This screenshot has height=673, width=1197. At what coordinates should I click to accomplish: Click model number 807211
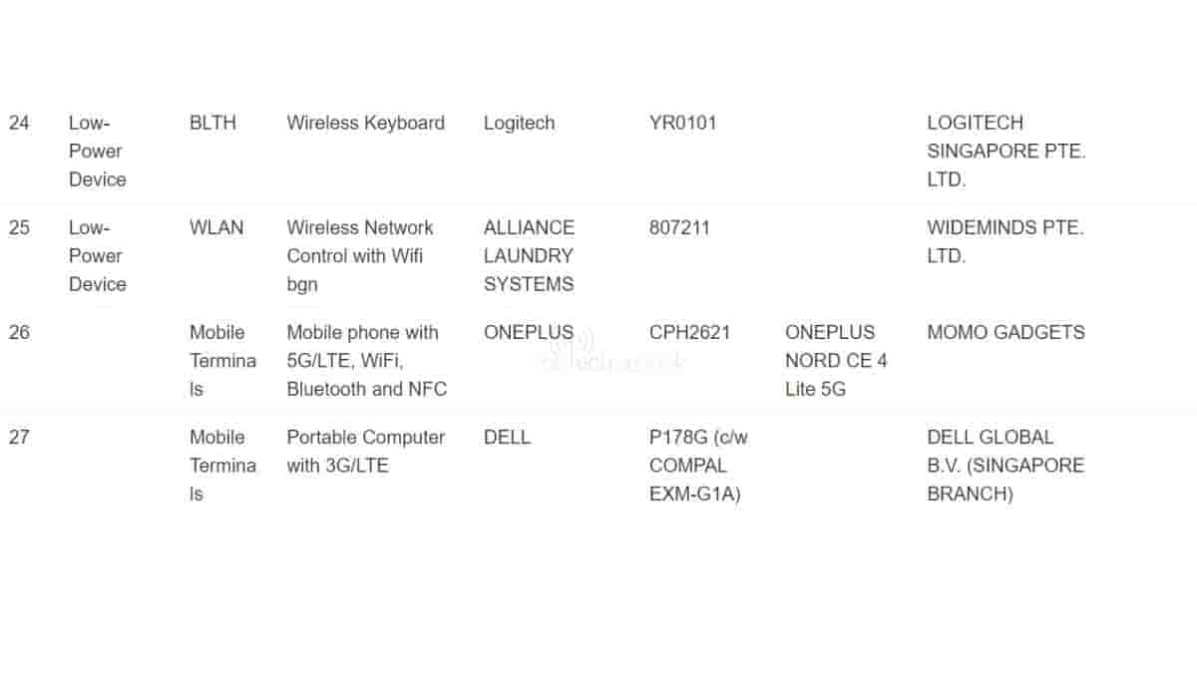679,228
